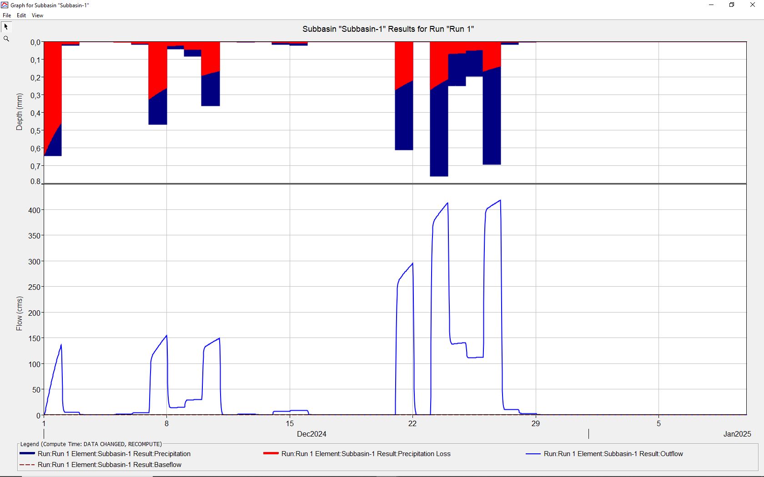Click the Jan2025 axis label
The width and height of the screenshot is (764, 477).
[737, 434]
